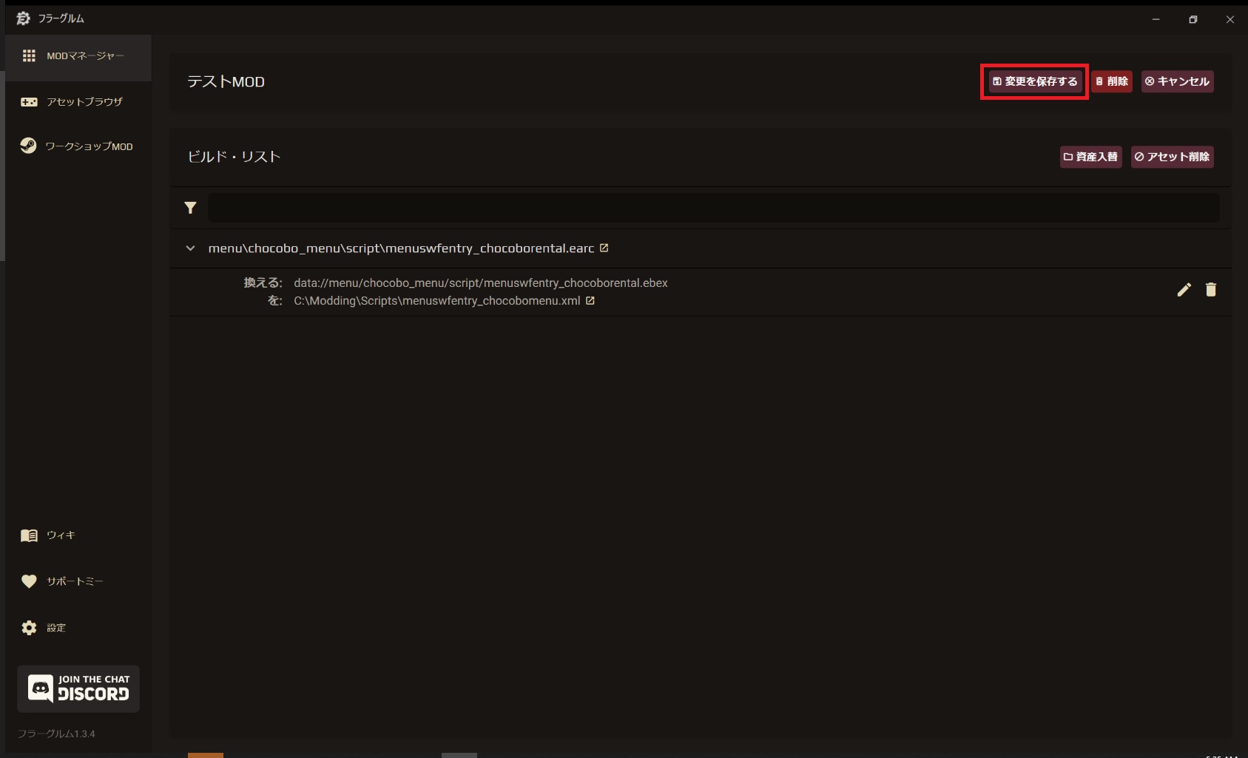
Task: Click the フラーグルム1.3.4 version text
Action: [56, 734]
